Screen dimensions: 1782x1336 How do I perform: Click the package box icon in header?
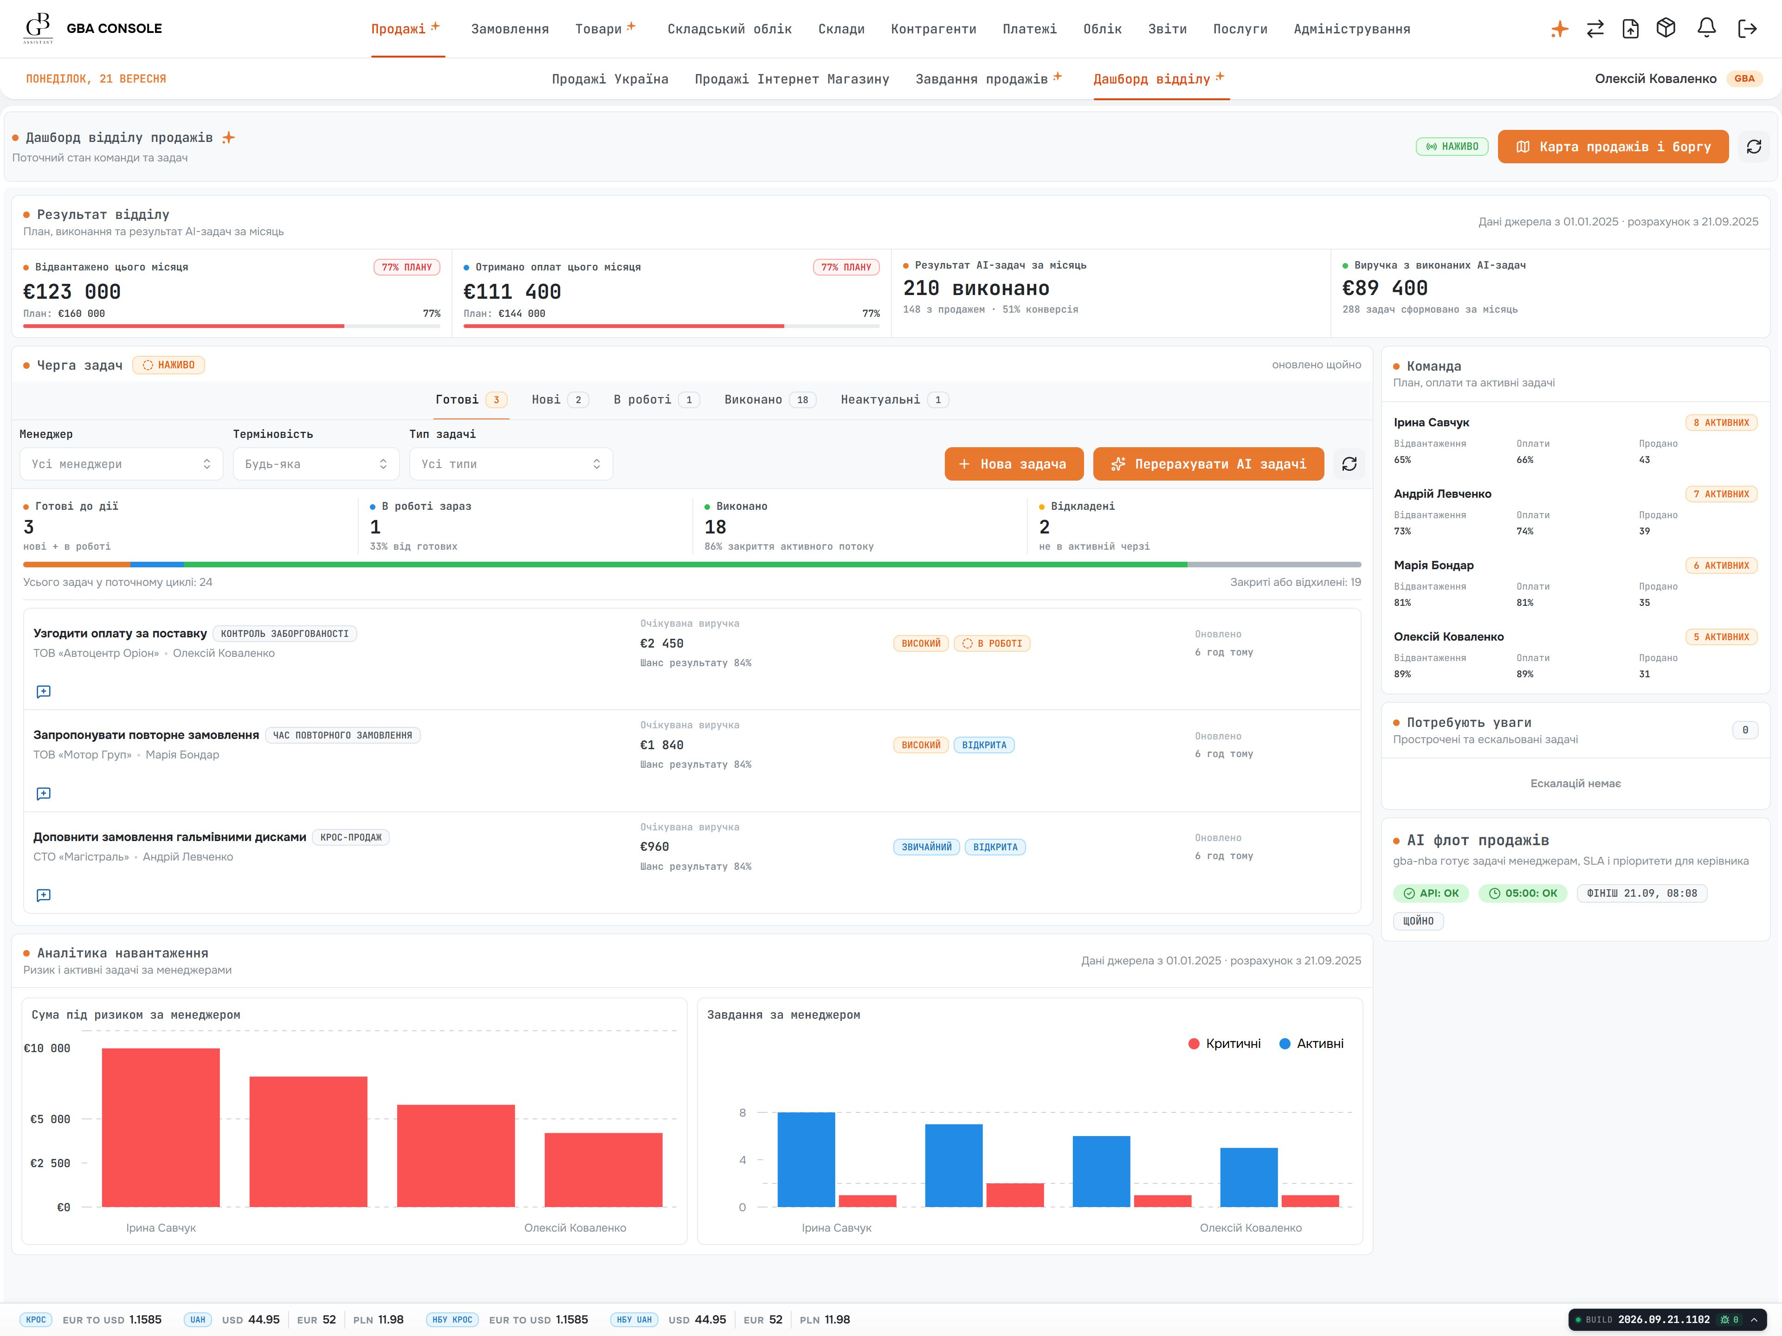pos(1666,29)
